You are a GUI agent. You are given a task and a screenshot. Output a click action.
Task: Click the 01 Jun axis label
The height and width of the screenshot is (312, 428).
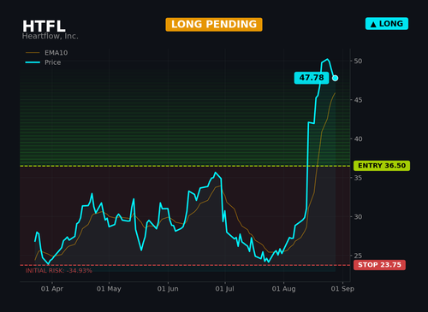point(168,289)
